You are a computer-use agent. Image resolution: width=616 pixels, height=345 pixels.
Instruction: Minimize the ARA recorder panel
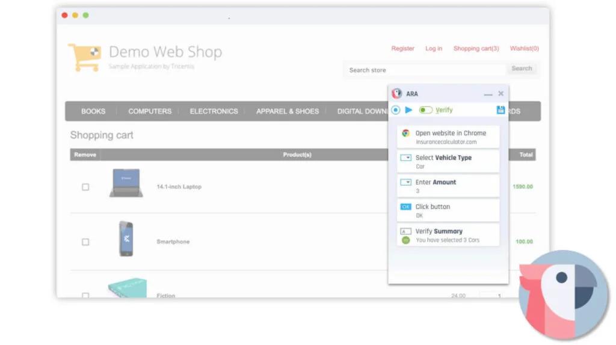click(488, 94)
